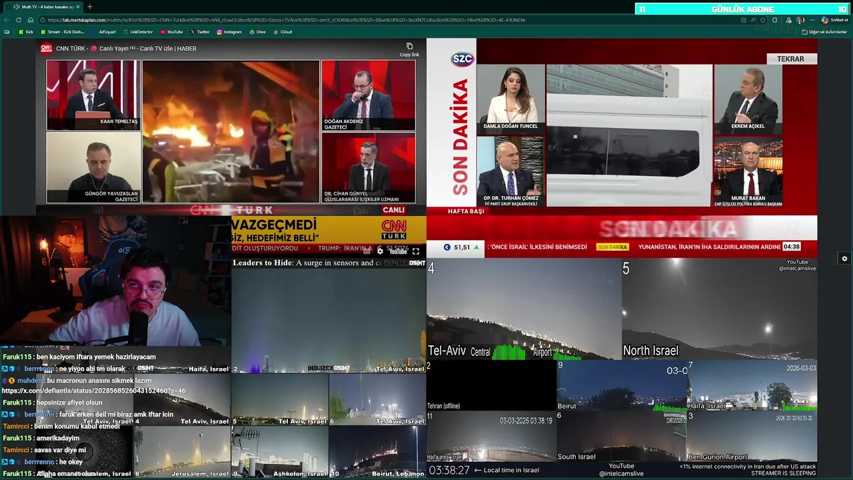Click the SZC channel logo
This screenshot has width=853, height=480.
tap(462, 59)
